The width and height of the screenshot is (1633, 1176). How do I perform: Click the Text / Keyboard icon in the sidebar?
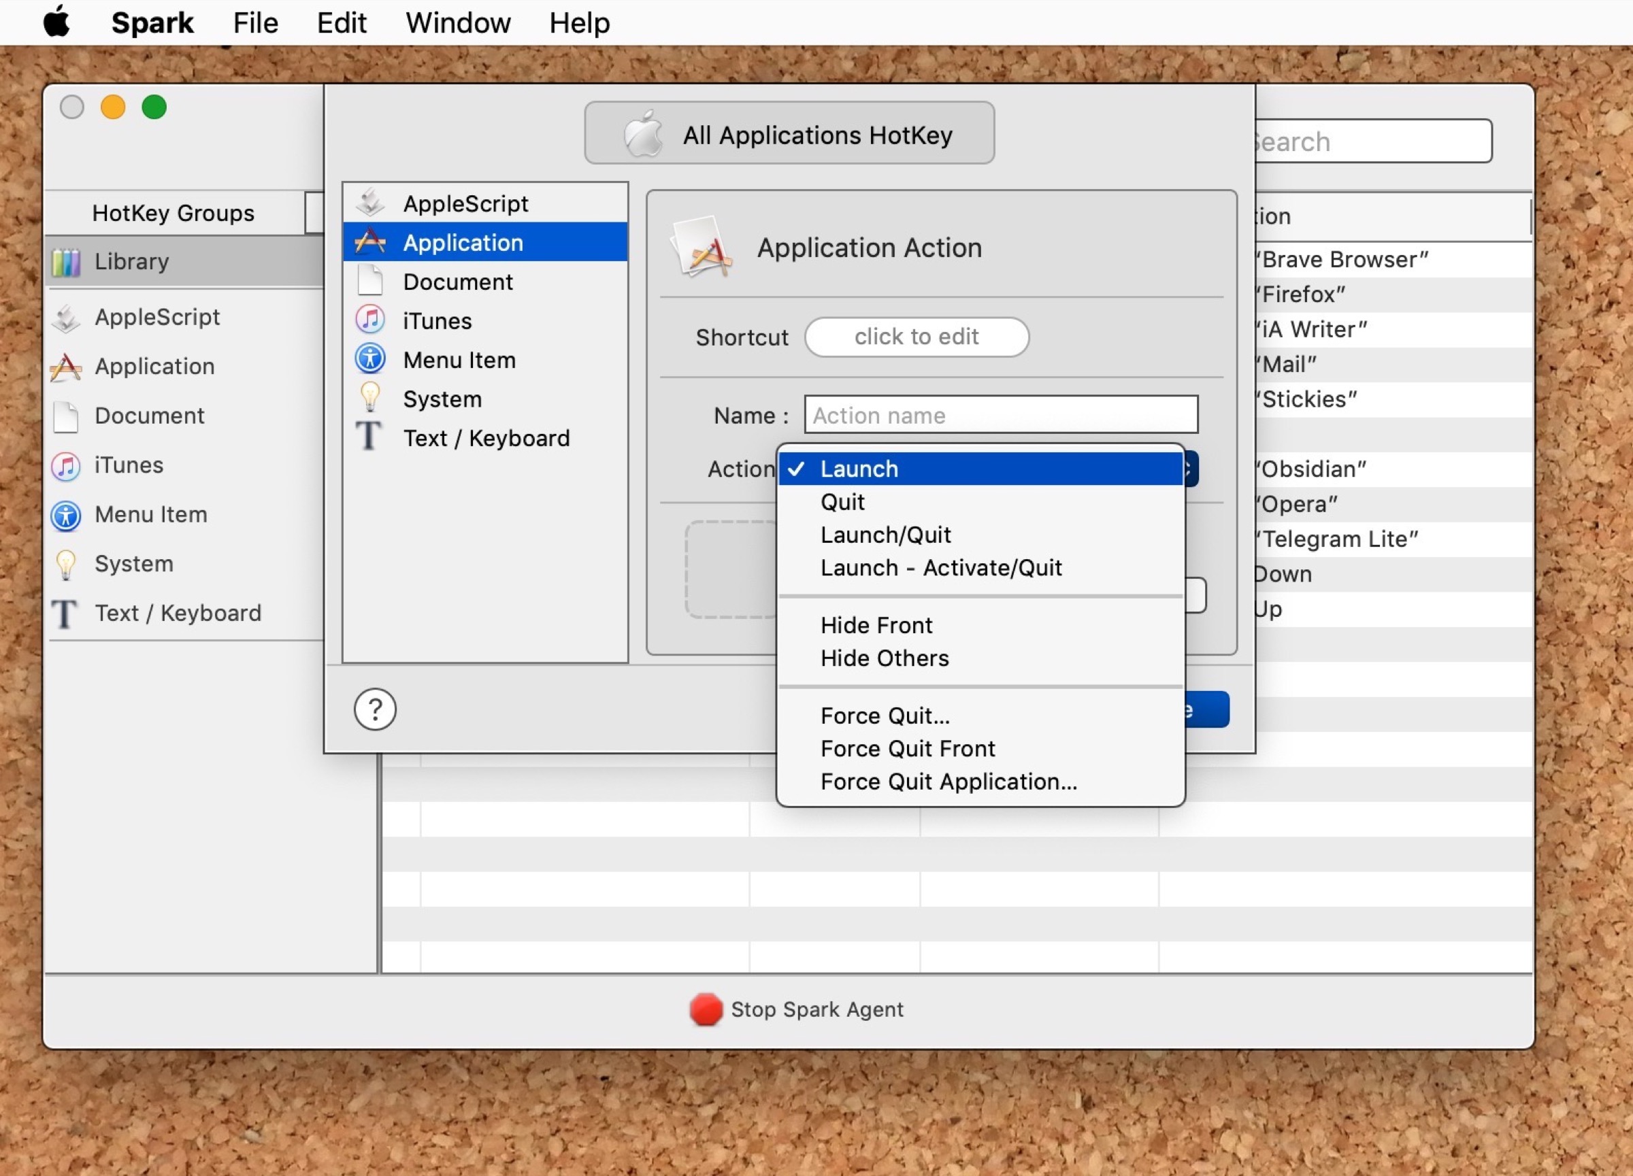pyautogui.click(x=65, y=614)
